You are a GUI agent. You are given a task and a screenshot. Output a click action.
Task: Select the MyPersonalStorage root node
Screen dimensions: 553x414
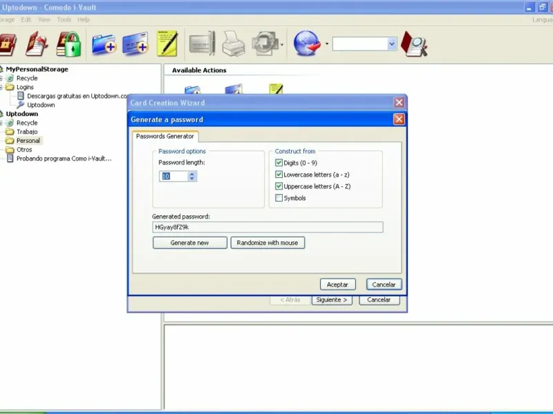[x=37, y=70]
